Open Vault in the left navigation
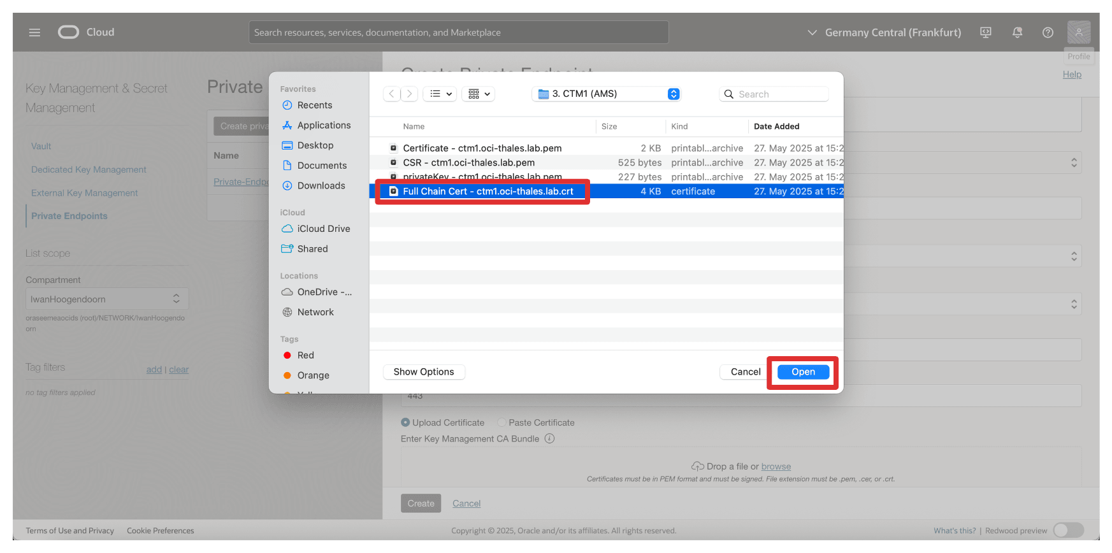This screenshot has width=1112, height=553. click(41, 146)
